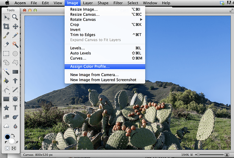The image size is (234, 158).
Task: Select the Gradient tool
Action: (15, 72)
